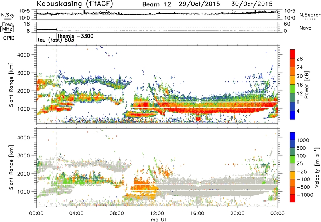Click the "10^5" tick beside N.Sky label
Viewport: 321px width, 222px height.
(x=24, y=11)
